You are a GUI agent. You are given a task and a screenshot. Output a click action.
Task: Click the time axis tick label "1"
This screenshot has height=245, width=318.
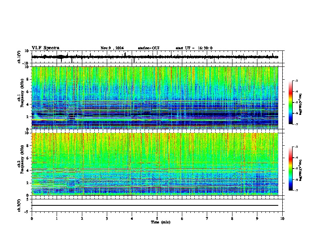tap(57, 219)
